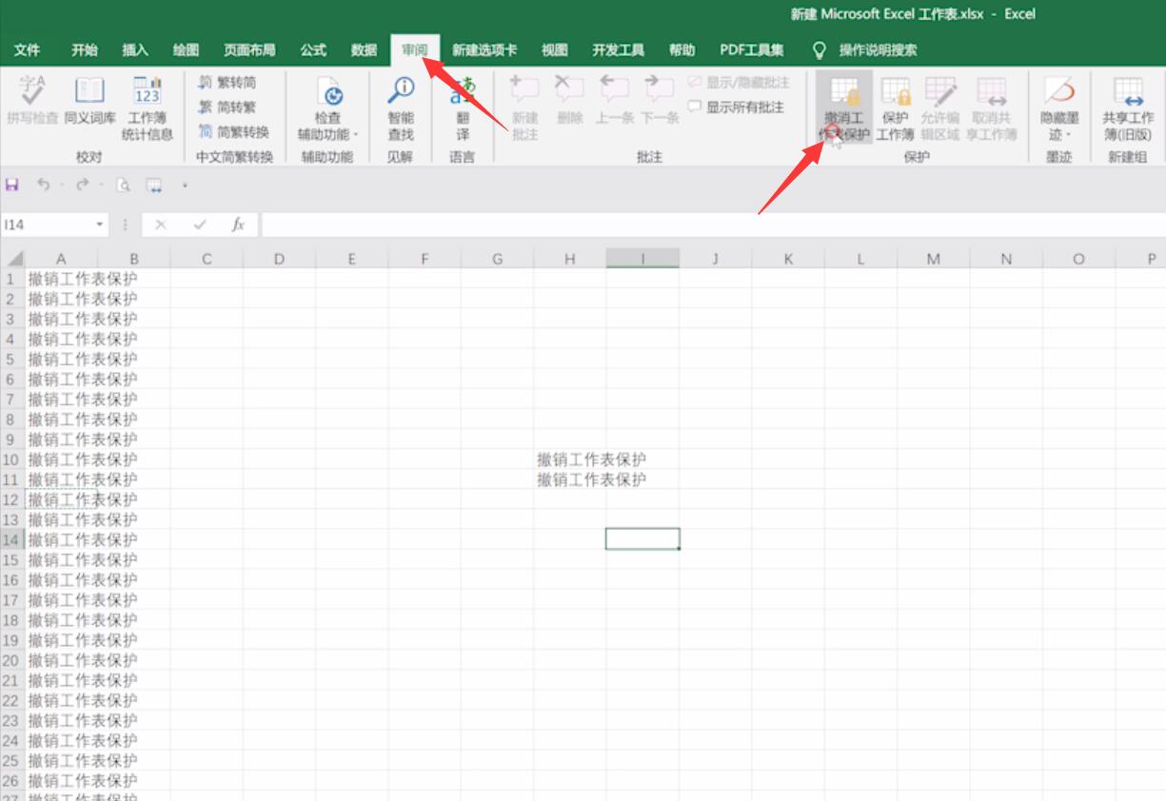Switch to the 视图 View tab
Screen dimensions: 1166x801
[x=554, y=49]
